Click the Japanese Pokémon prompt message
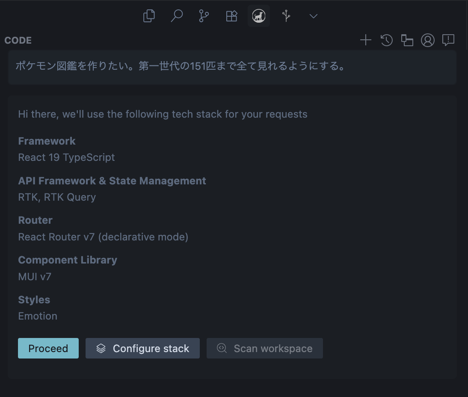This screenshot has height=397, width=468. point(181,66)
